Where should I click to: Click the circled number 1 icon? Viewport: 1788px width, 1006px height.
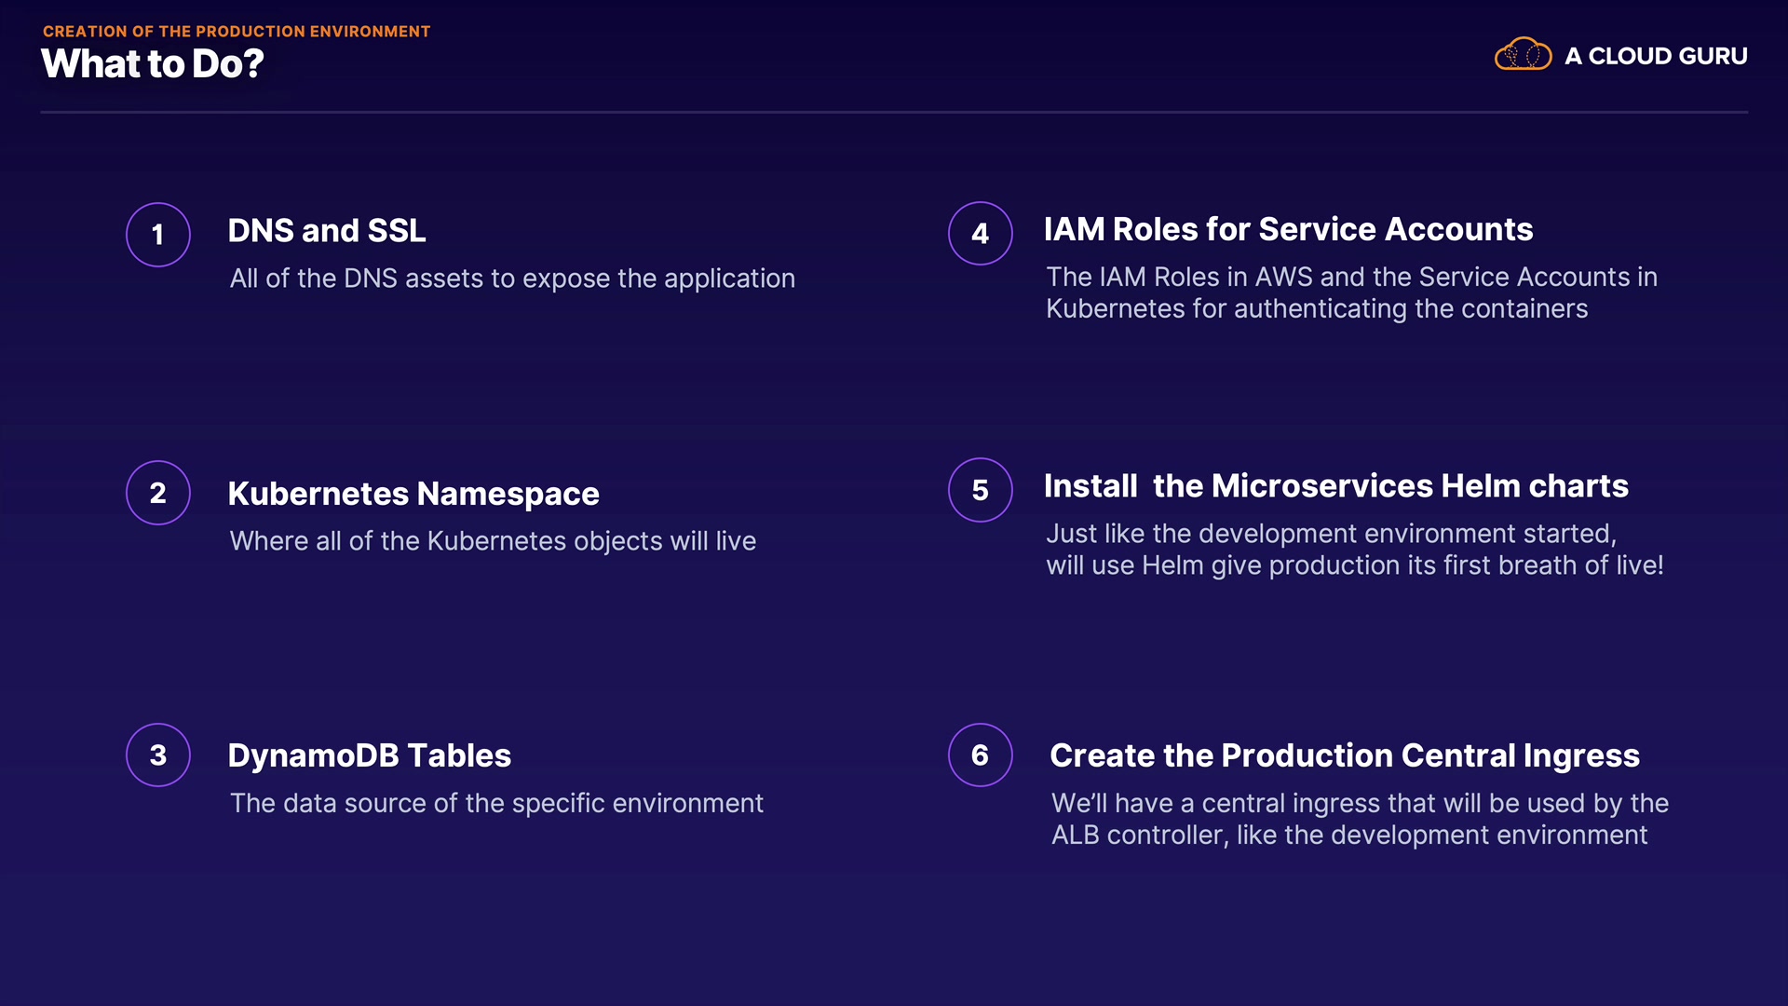click(158, 235)
